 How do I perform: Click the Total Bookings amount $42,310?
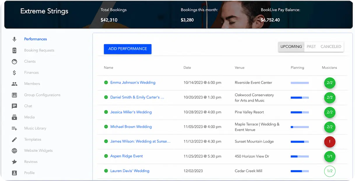point(109,20)
